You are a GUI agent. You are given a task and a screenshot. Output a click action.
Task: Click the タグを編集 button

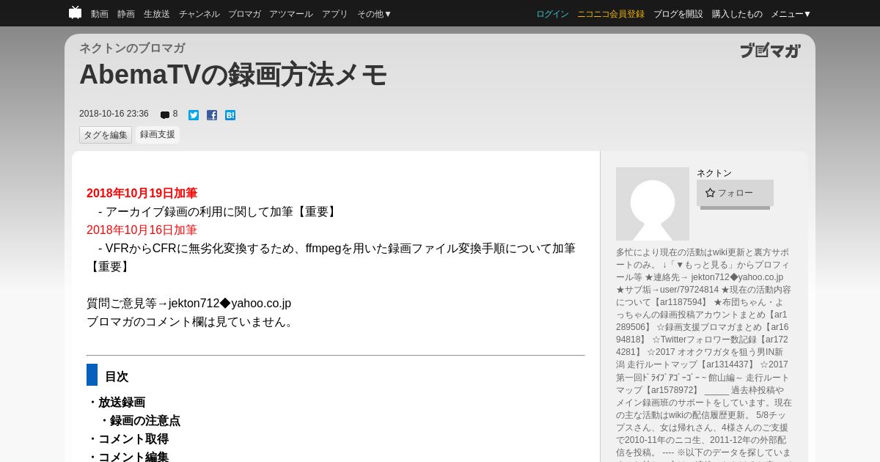click(x=106, y=135)
